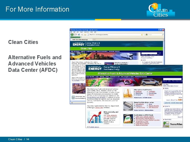Click Propane link in fuel portals
Screen dimensions: 190x142
coord(151,95)
